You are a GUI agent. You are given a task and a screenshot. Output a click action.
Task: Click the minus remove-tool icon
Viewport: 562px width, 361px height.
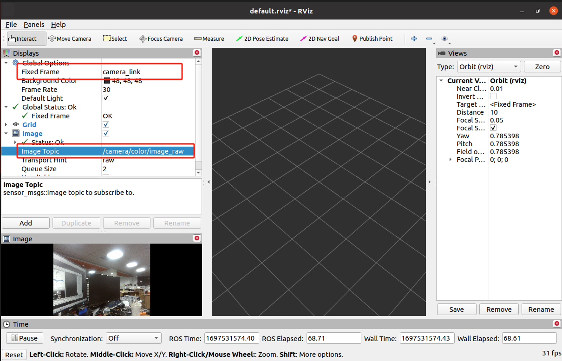click(429, 39)
